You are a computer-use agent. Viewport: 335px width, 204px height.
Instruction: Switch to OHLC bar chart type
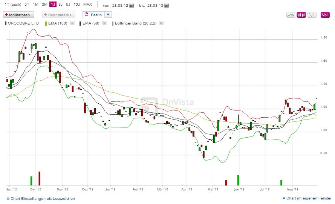click(x=312, y=15)
